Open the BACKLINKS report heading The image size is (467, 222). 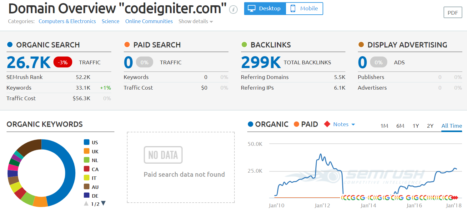271,45
